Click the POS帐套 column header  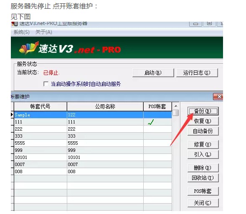coord(157,106)
